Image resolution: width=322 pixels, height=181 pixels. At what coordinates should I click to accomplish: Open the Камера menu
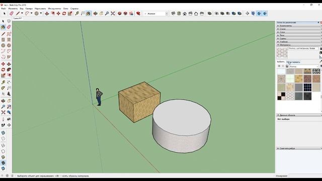point(29,9)
